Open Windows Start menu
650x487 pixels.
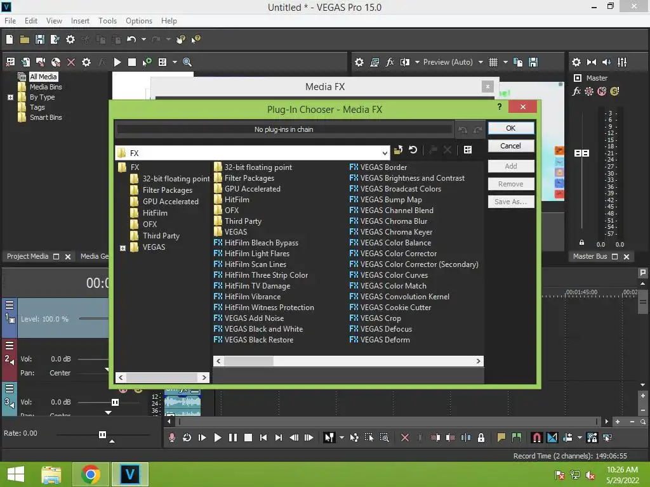tap(16, 474)
